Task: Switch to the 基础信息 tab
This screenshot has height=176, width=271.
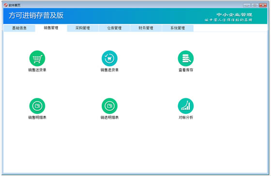Action: pos(19,28)
